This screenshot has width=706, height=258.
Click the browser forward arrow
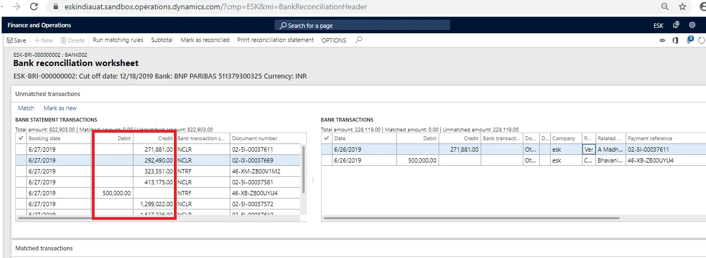pos(16,7)
